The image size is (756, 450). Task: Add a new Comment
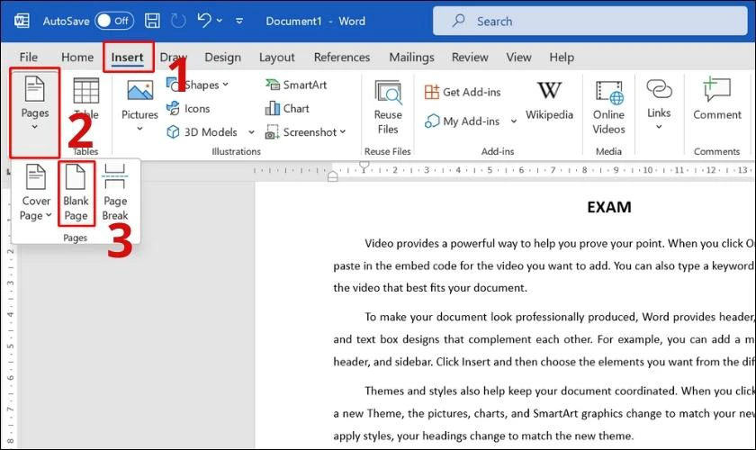tap(717, 98)
